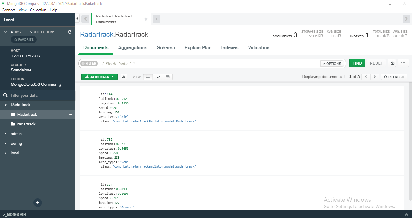The image size is (412, 218).
Task: Go to next page of documents
Action: 375,77
